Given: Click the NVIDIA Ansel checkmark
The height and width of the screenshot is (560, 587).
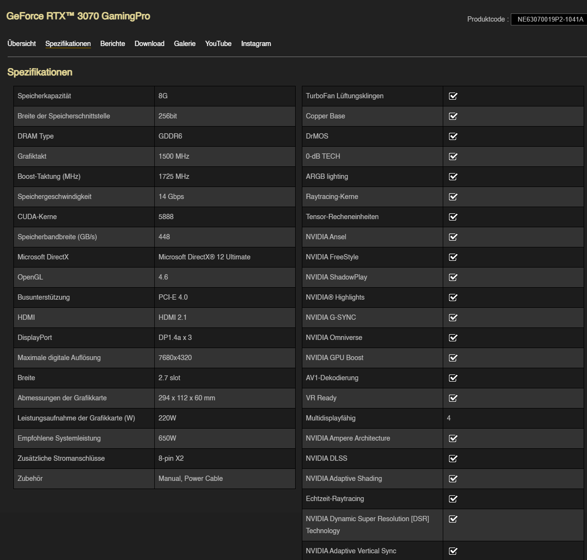Looking at the screenshot, I should [453, 237].
